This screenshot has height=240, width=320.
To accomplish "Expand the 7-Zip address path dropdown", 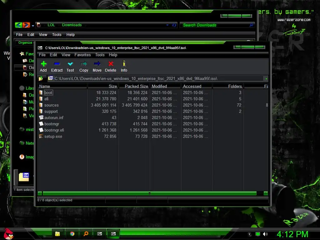I will click(266, 78).
